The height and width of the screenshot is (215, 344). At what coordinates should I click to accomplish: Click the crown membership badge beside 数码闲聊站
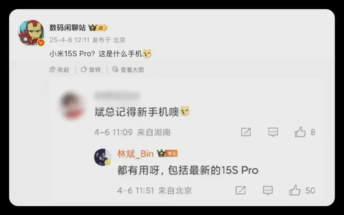[97, 28]
